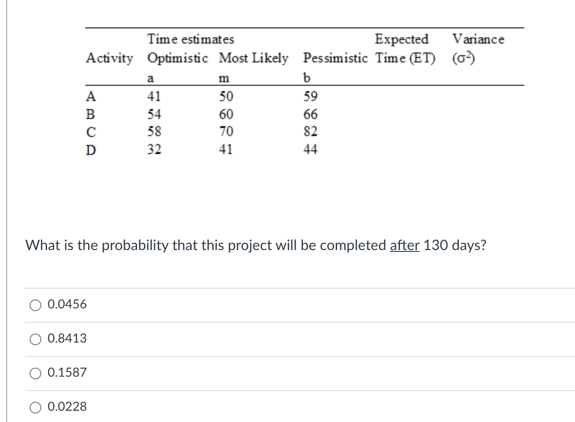The width and height of the screenshot is (575, 422).
Task: Click the answer text 0.1587
Action: coord(67,373)
